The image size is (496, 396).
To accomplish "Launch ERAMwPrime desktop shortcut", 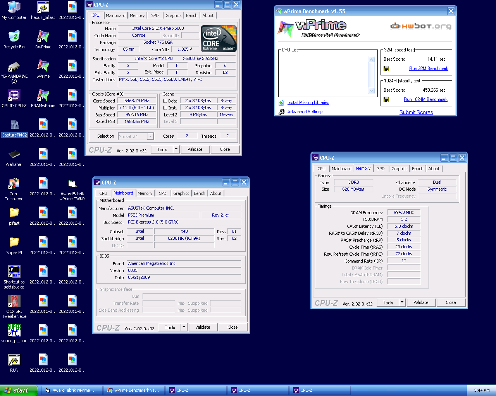I will (x=43, y=99).
